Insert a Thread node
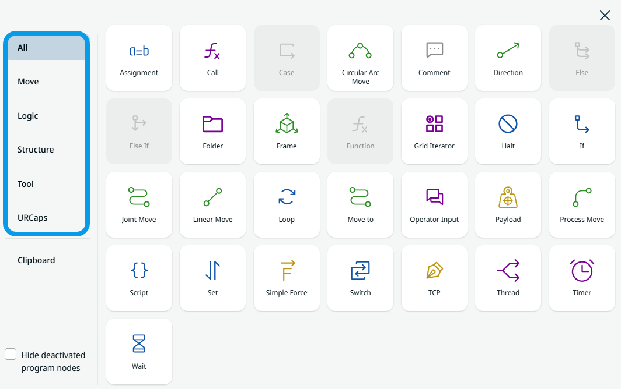This screenshot has width=621, height=389. pos(508,278)
